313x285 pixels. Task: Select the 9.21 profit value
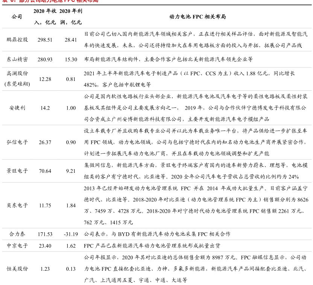click(71, 171)
